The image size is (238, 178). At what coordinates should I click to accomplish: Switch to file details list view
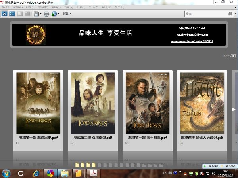(12, 14)
